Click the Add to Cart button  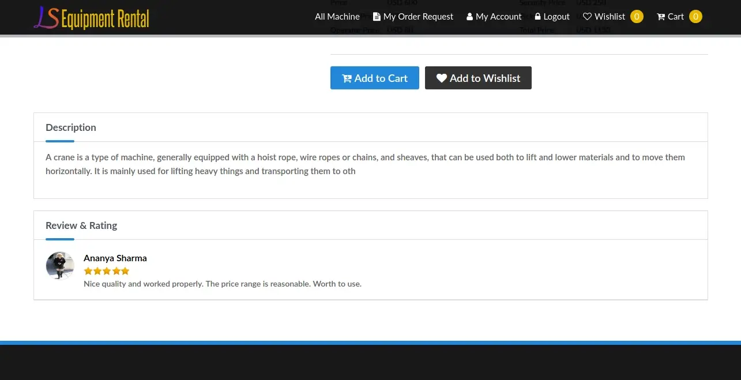tap(375, 78)
